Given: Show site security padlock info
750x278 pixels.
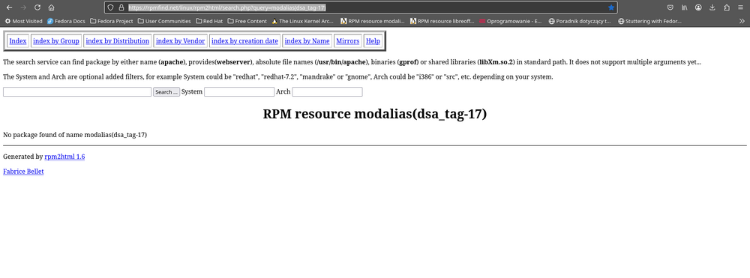Looking at the screenshot, I should pyautogui.click(x=121, y=7).
